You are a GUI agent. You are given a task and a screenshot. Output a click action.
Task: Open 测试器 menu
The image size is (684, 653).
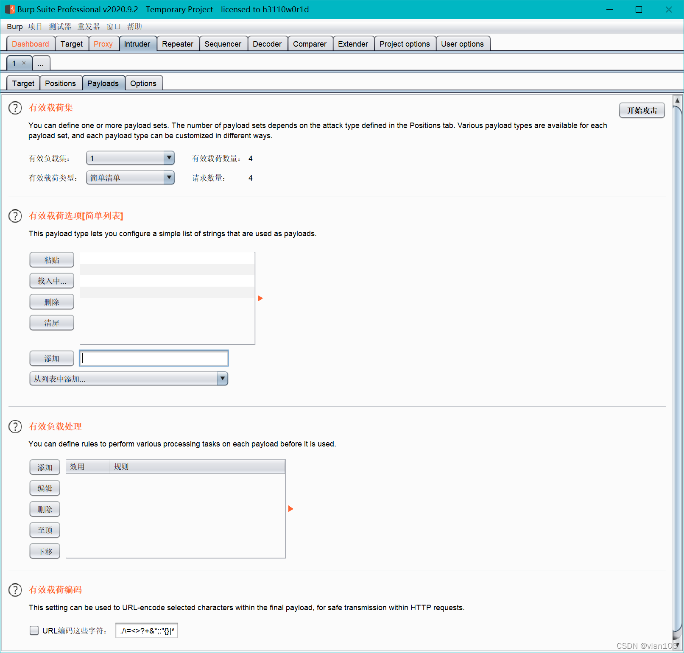click(60, 27)
